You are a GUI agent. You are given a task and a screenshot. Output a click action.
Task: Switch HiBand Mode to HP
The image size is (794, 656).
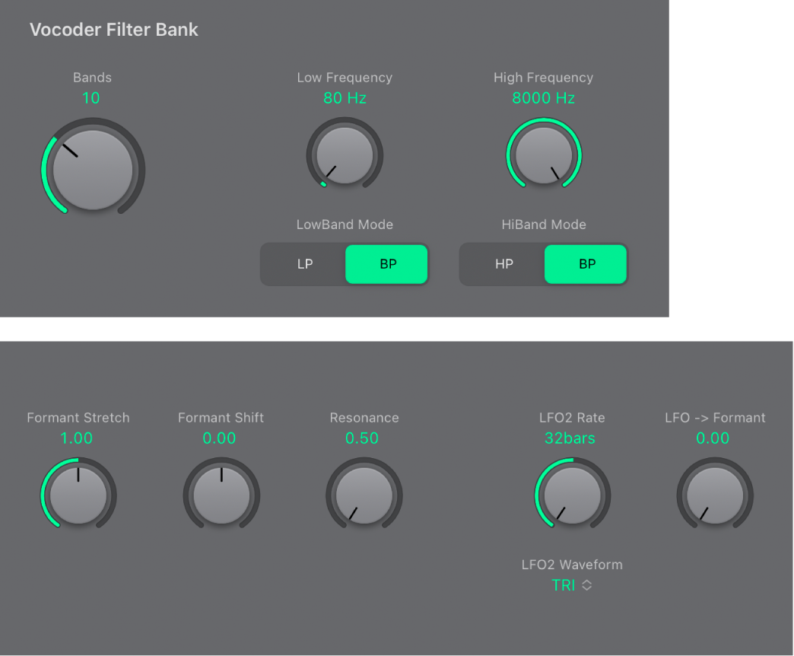click(503, 264)
